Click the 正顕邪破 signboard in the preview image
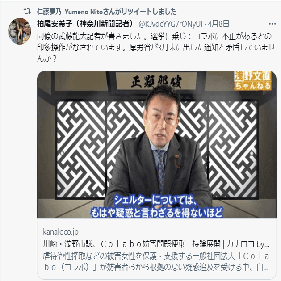The height and width of the screenshot is (281, 281). 156,81
